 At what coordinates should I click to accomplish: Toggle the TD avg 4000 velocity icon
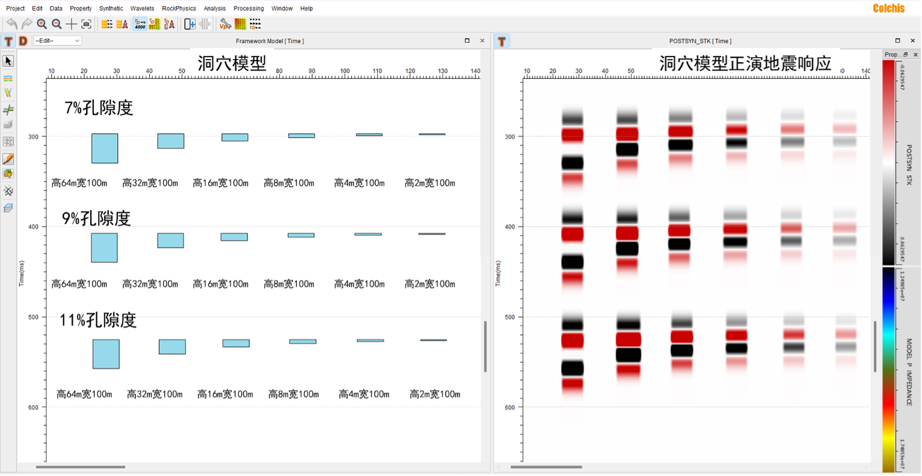click(140, 24)
